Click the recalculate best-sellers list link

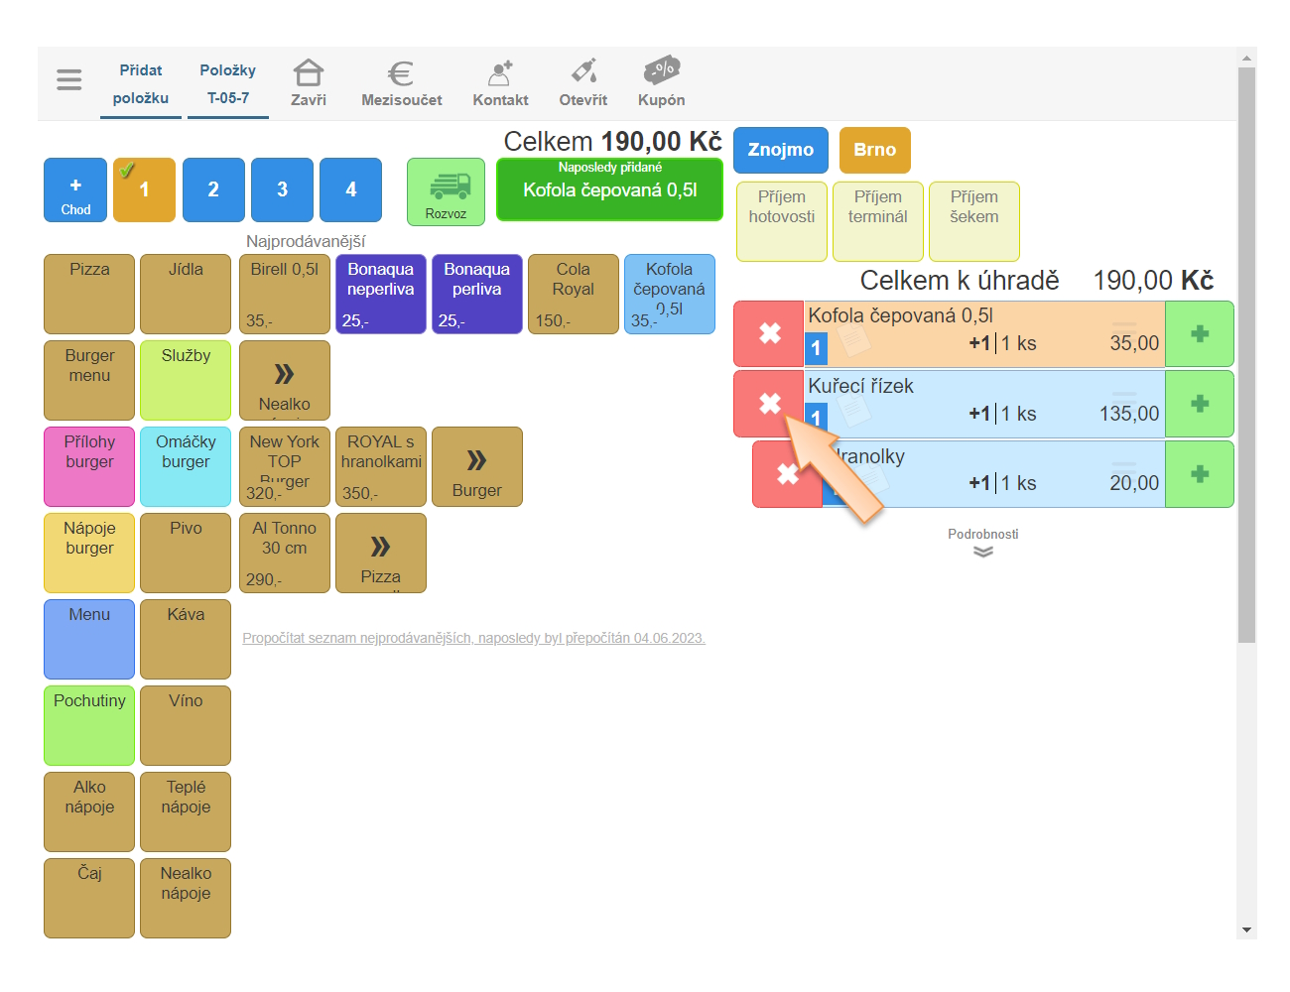pyautogui.click(x=473, y=638)
